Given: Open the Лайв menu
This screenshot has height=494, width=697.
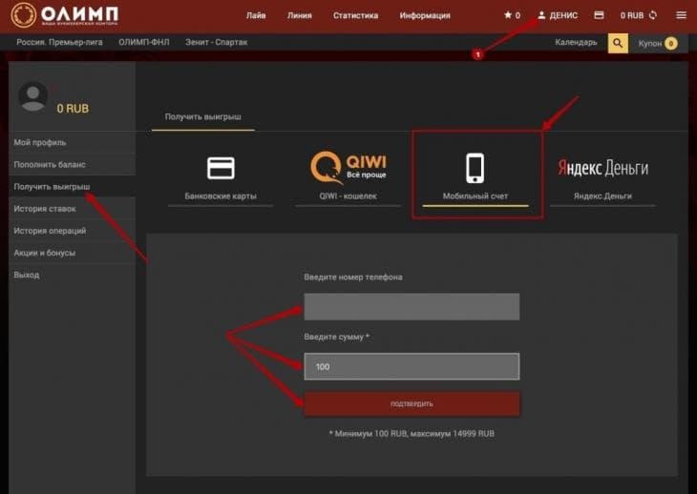Looking at the screenshot, I should point(256,15).
